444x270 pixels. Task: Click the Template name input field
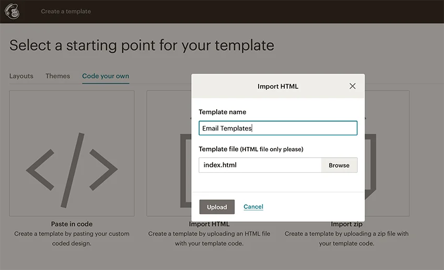278,128
